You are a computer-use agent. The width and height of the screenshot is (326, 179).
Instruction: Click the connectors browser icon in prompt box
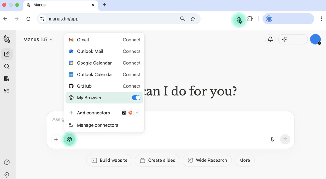[x=69, y=139]
